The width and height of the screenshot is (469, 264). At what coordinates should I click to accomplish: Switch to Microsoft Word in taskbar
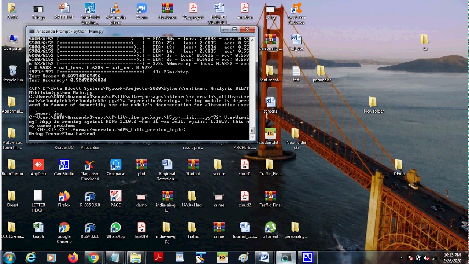click(264, 258)
